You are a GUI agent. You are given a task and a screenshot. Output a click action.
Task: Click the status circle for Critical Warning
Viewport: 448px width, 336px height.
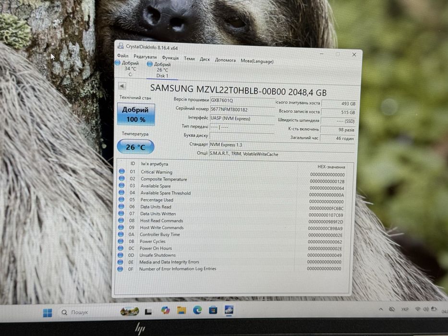pos(122,171)
